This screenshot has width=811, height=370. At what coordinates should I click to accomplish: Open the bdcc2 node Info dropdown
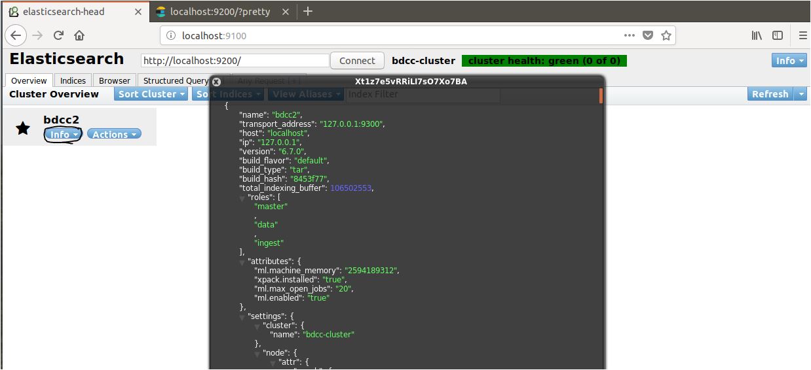point(63,134)
